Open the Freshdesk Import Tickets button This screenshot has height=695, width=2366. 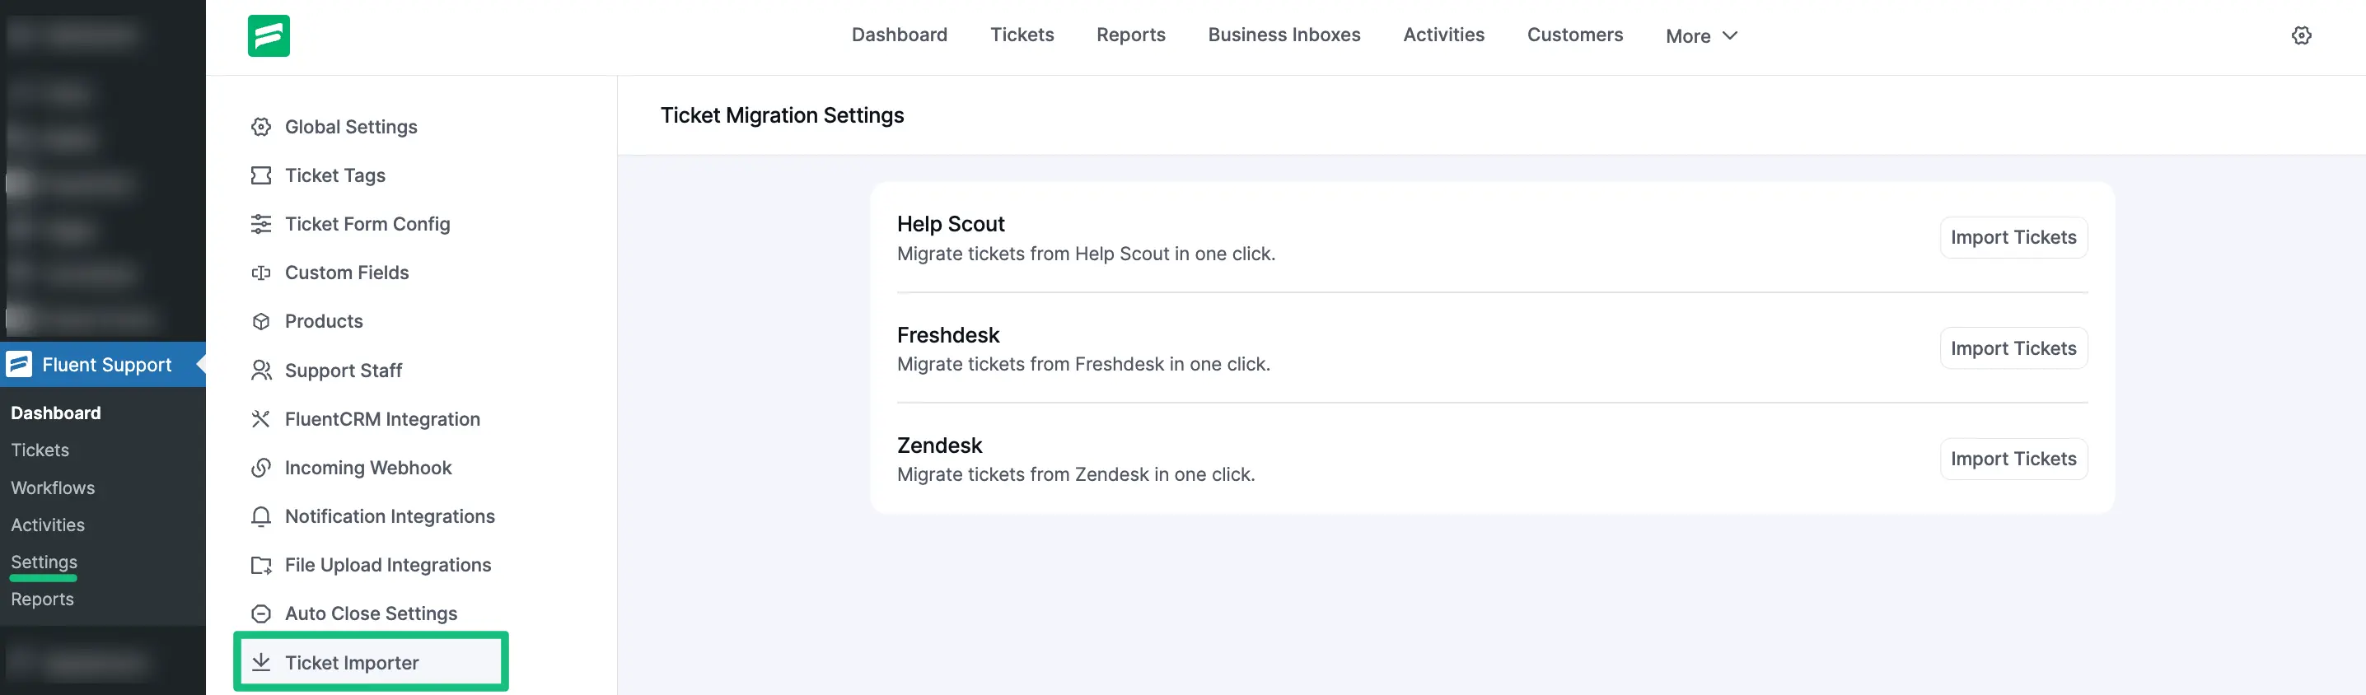pos(2013,348)
